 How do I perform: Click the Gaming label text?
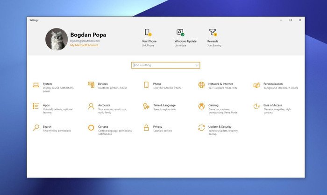(213, 105)
